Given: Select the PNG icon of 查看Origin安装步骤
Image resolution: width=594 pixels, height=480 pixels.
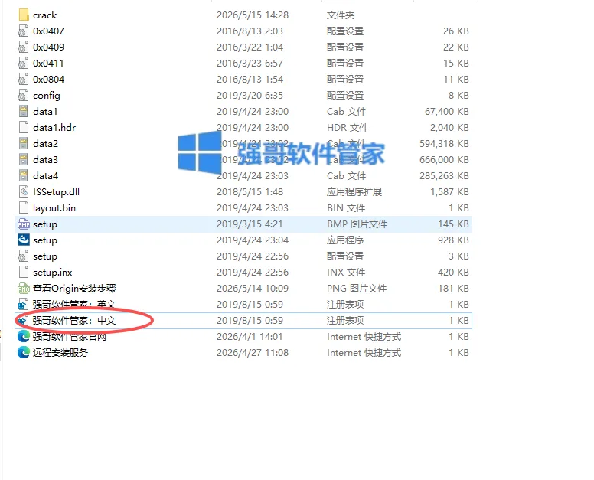Looking at the screenshot, I should pos(24,289).
